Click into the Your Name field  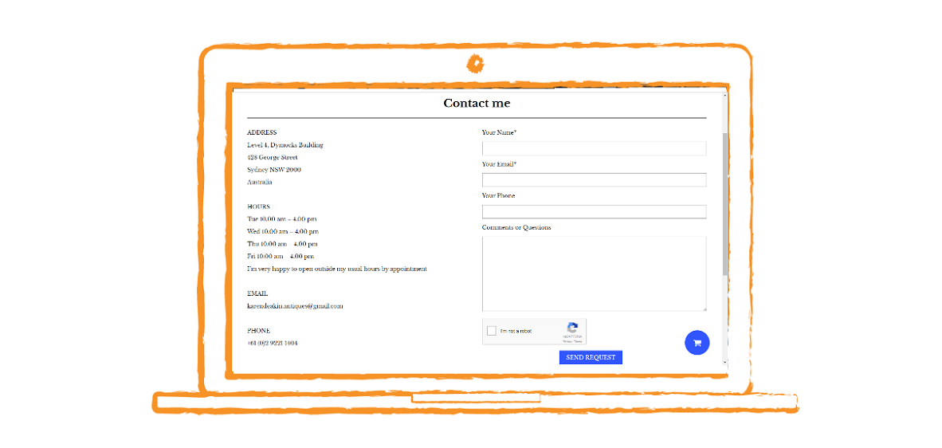594,148
